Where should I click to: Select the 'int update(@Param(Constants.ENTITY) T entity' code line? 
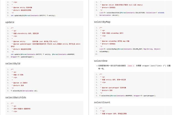(x=43, y=54)
